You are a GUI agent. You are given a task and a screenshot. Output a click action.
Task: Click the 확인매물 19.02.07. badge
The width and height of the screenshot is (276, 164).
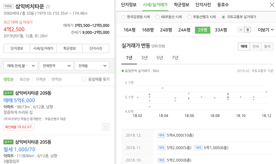[19, 127]
